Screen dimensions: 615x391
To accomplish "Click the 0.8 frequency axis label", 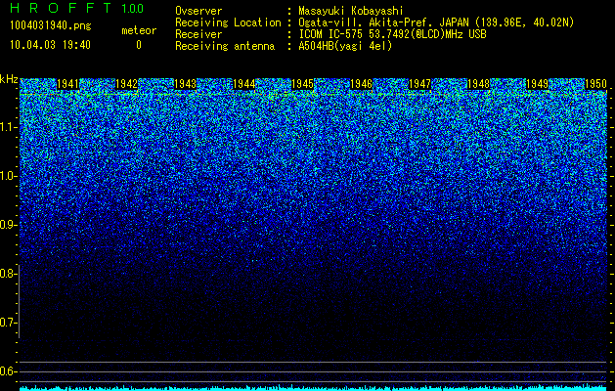I will (8, 274).
